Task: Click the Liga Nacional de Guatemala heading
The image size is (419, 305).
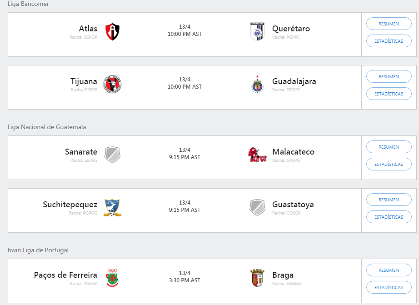Action: [47, 127]
